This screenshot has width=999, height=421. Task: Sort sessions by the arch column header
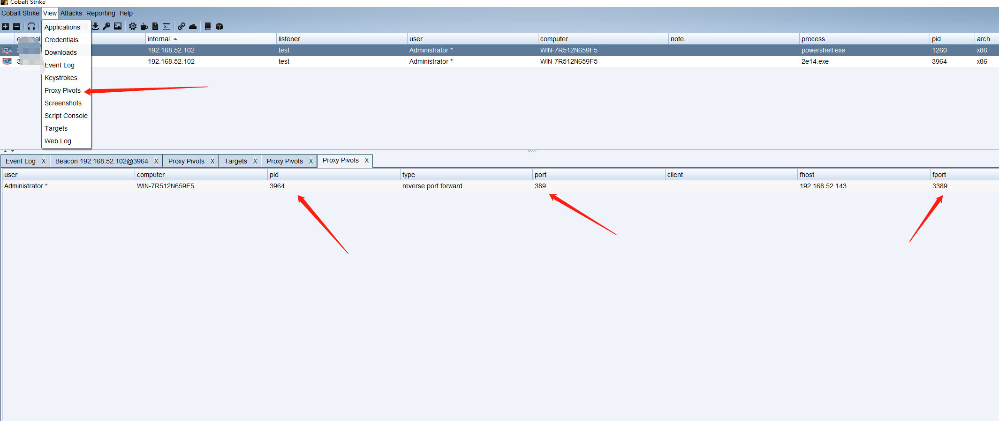click(987, 39)
